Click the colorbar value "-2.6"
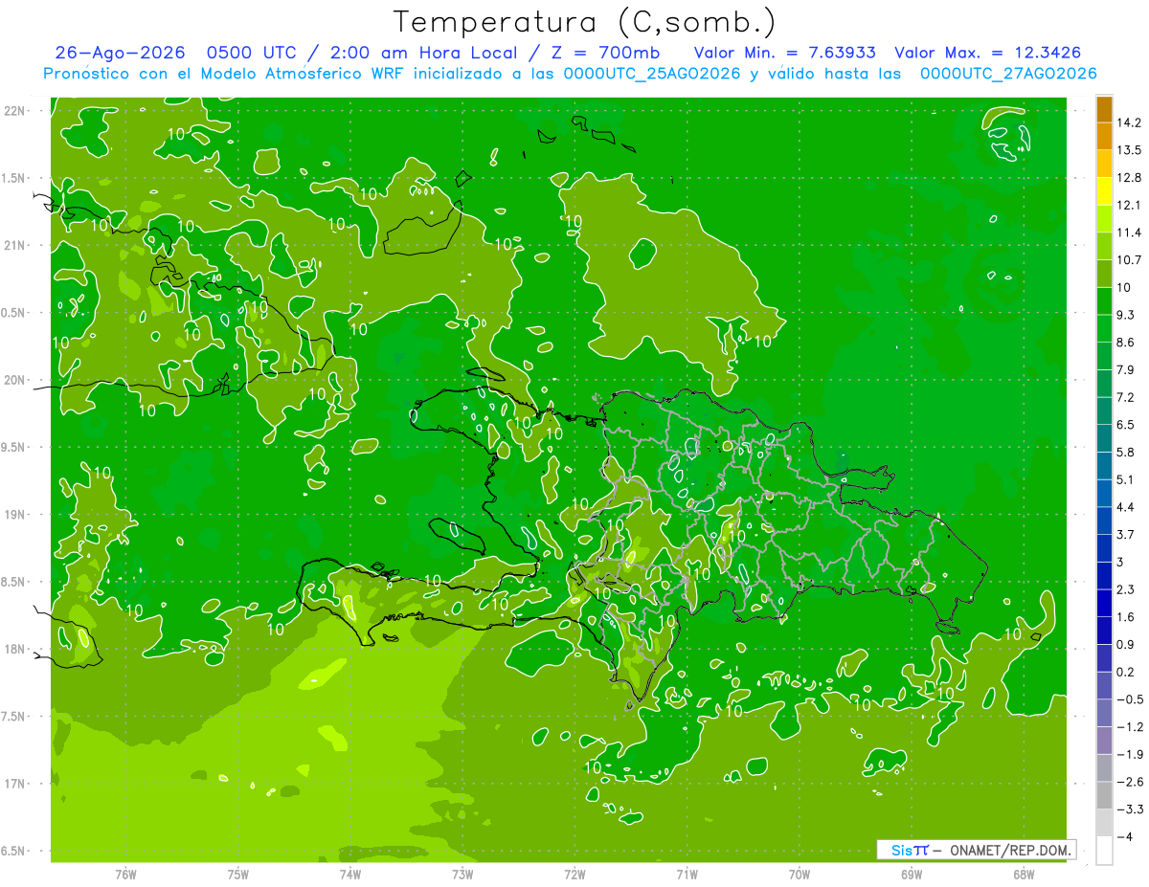This screenshot has width=1149, height=887. point(1130,782)
